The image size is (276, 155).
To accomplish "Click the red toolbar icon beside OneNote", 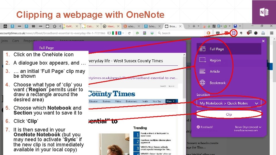I will point(226,33).
